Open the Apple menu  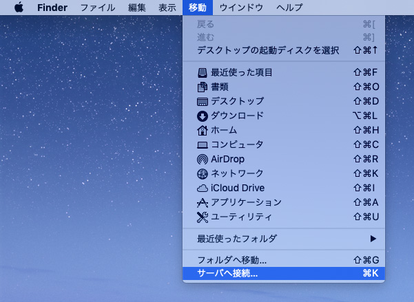[19, 8]
